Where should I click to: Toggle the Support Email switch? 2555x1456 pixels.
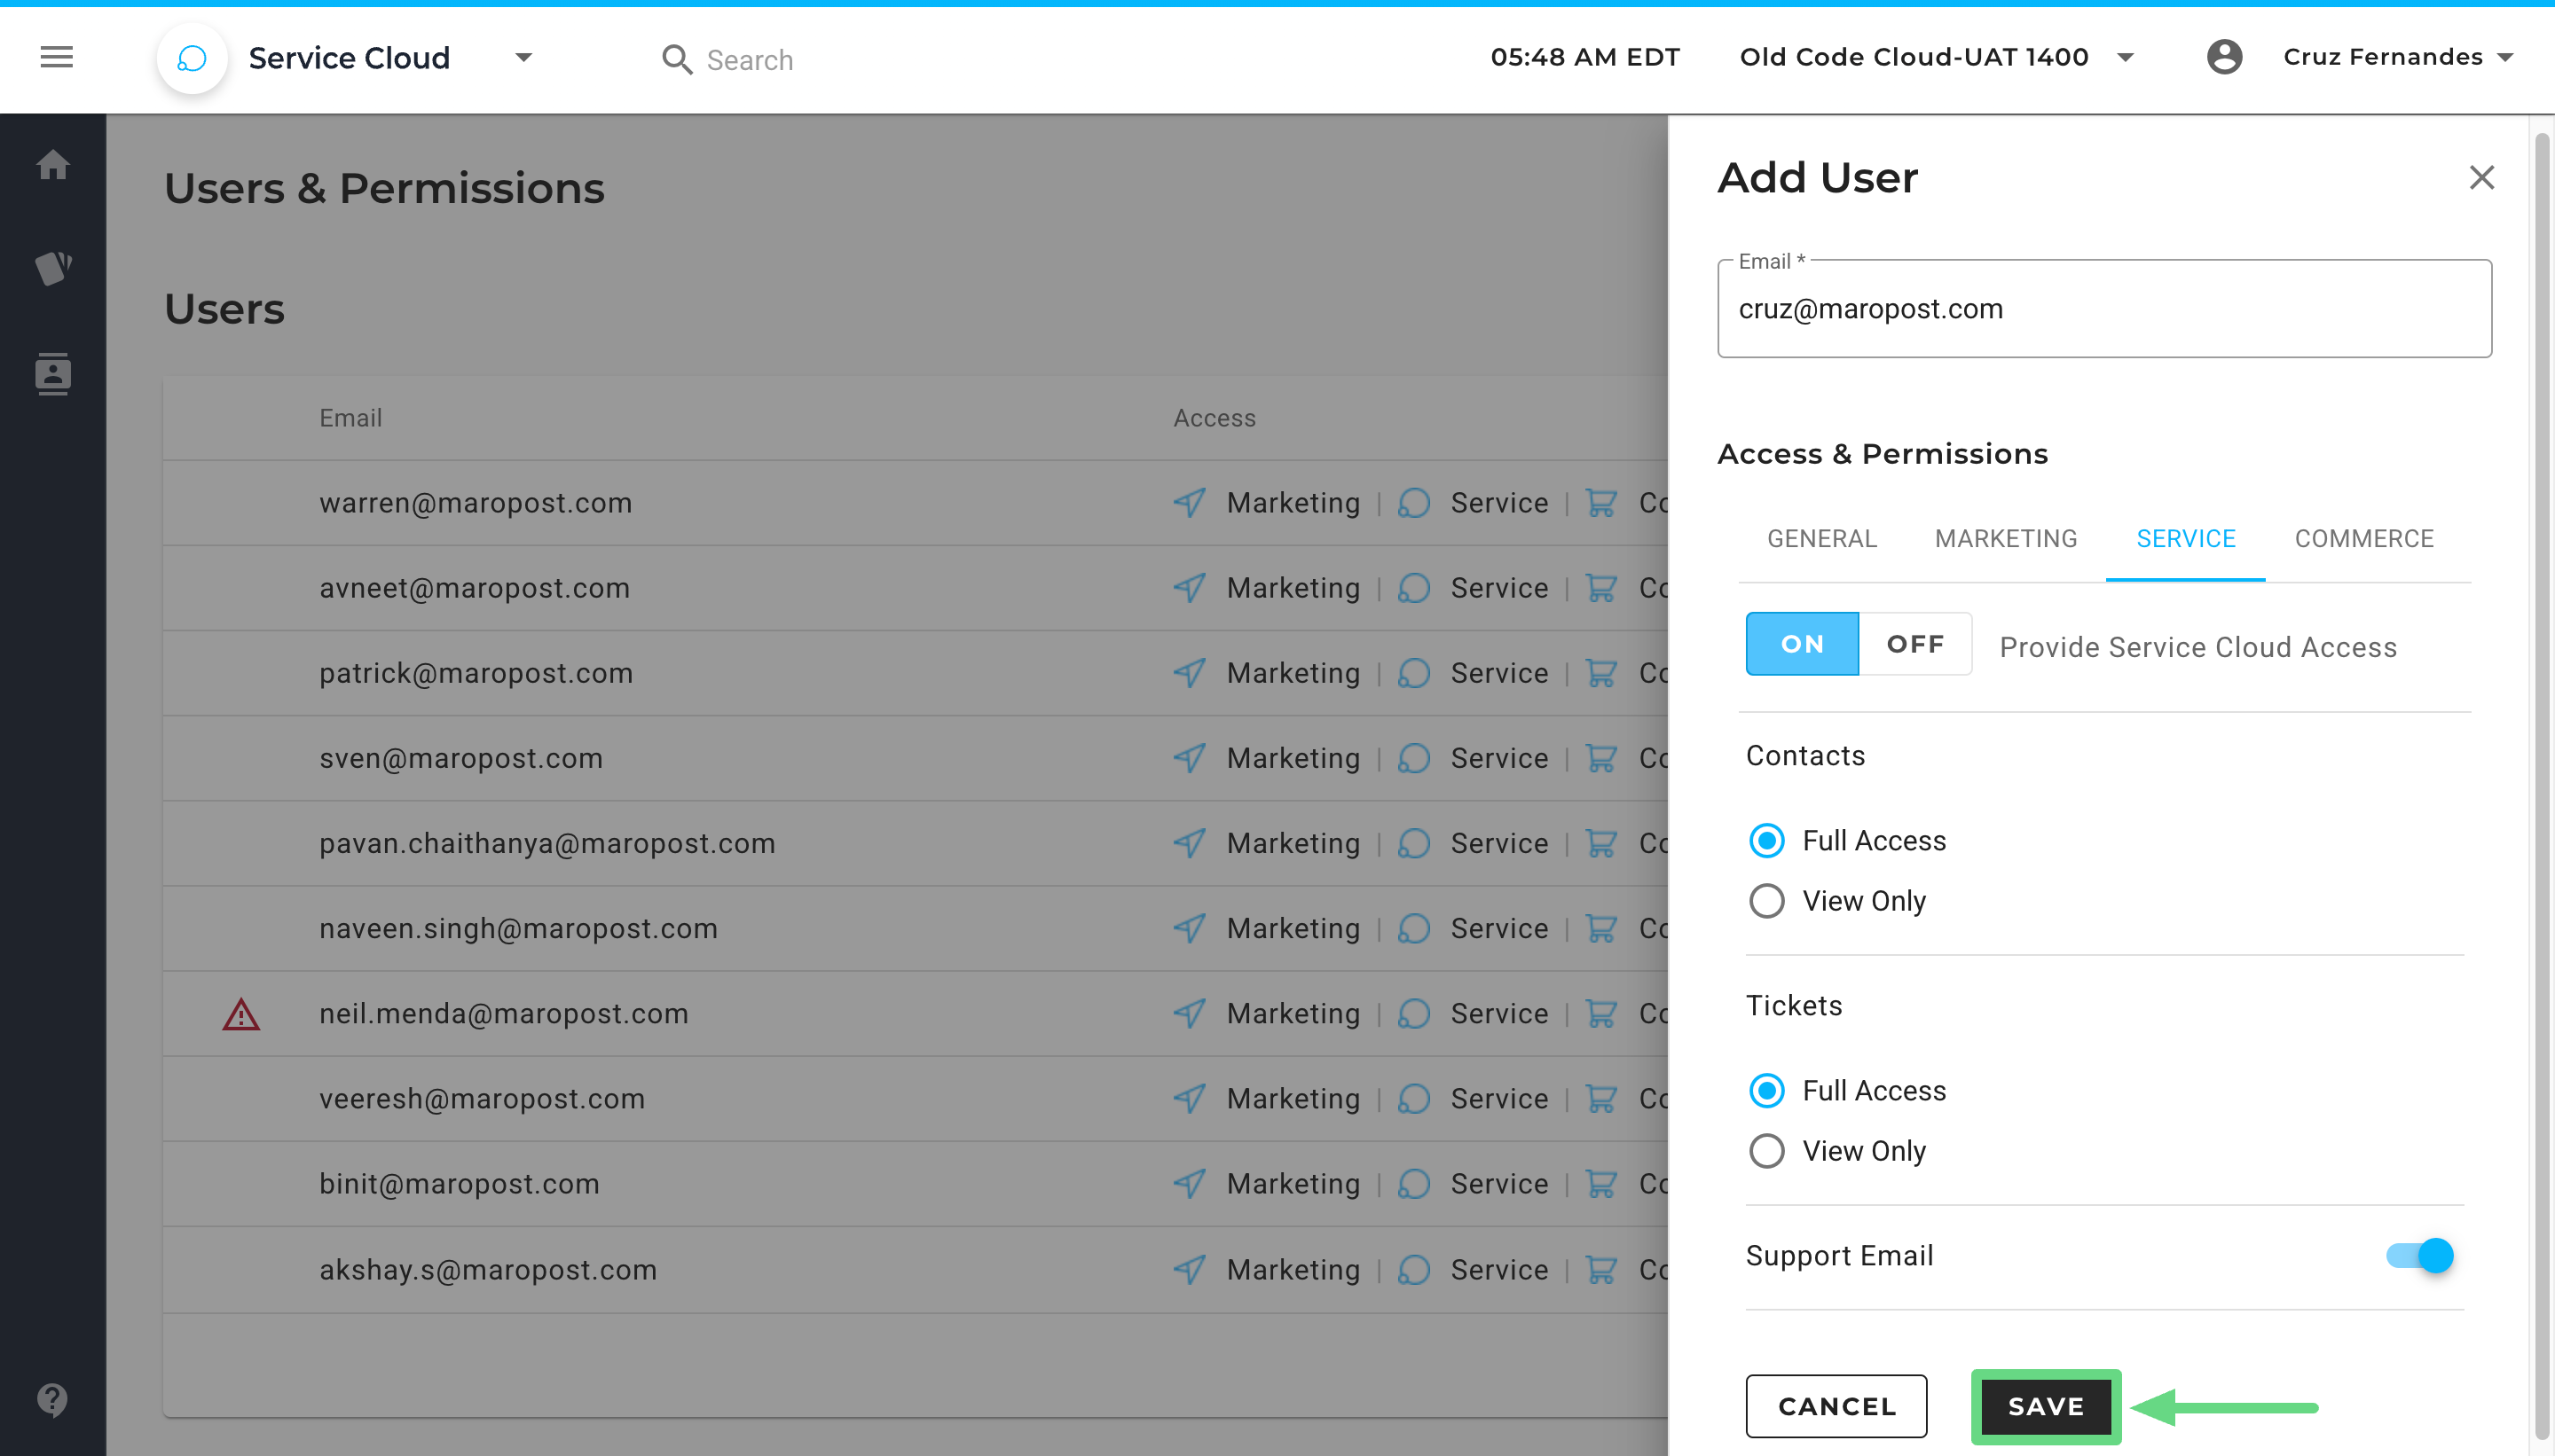(x=2420, y=1256)
